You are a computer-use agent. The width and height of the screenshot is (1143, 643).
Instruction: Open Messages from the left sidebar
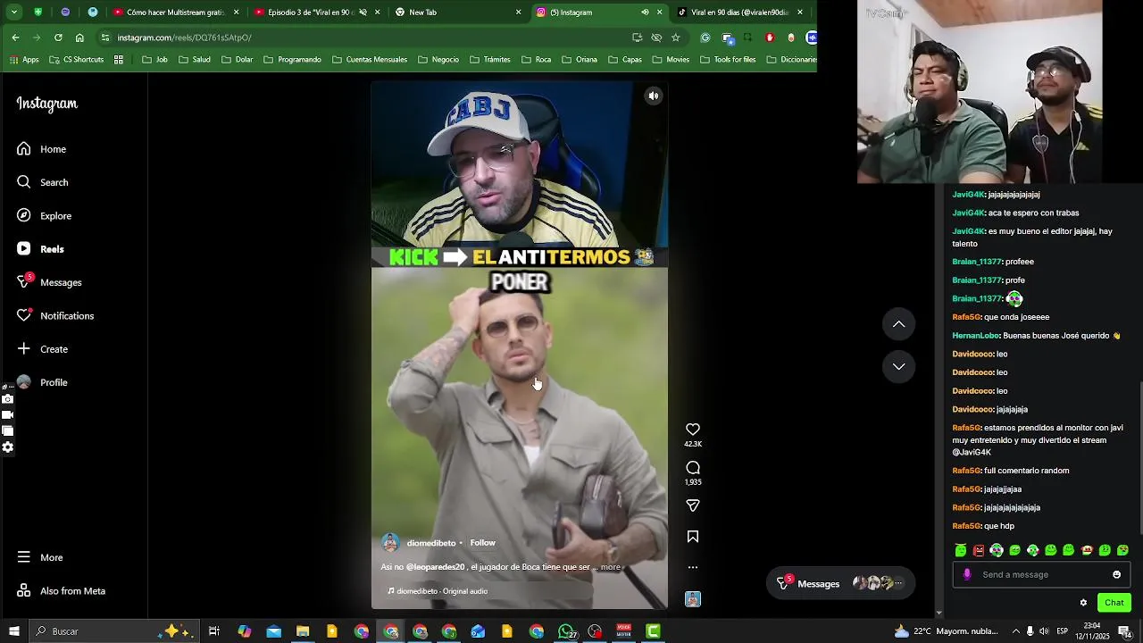tap(49, 282)
